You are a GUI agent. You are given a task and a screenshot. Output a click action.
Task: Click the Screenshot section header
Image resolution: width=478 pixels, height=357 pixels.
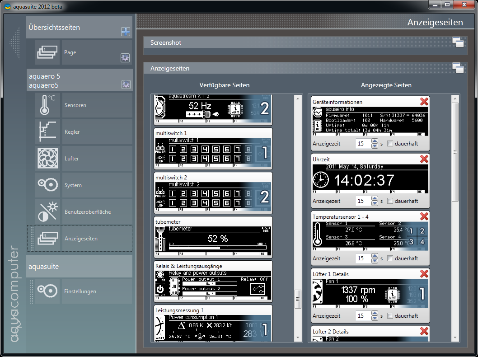305,42
